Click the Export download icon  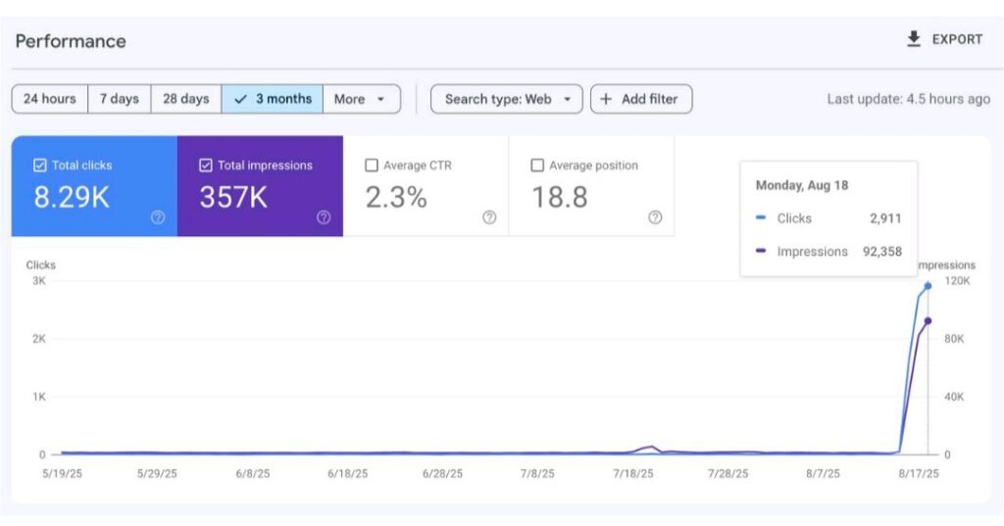coord(914,39)
